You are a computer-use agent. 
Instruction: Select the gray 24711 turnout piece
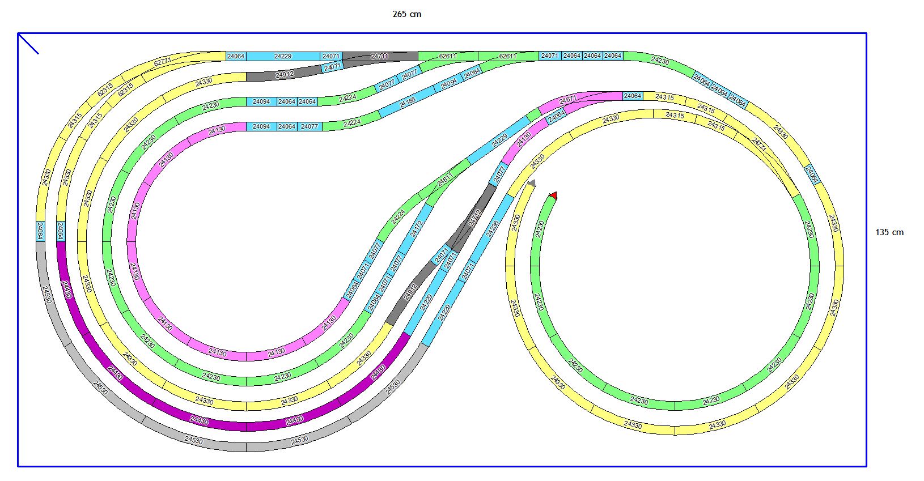[380, 57]
